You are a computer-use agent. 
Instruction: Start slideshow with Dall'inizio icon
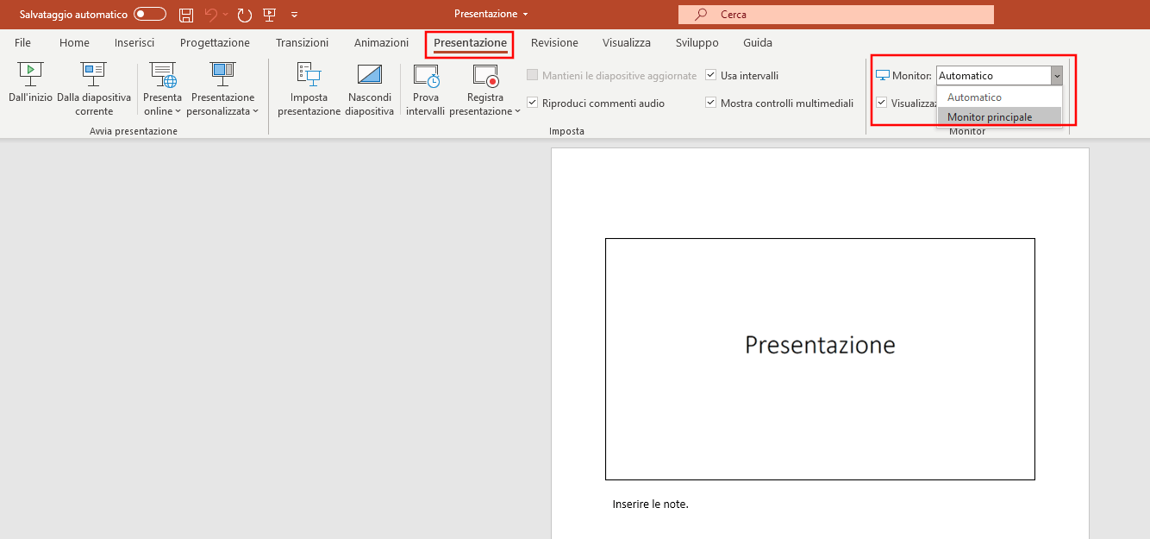click(x=30, y=74)
